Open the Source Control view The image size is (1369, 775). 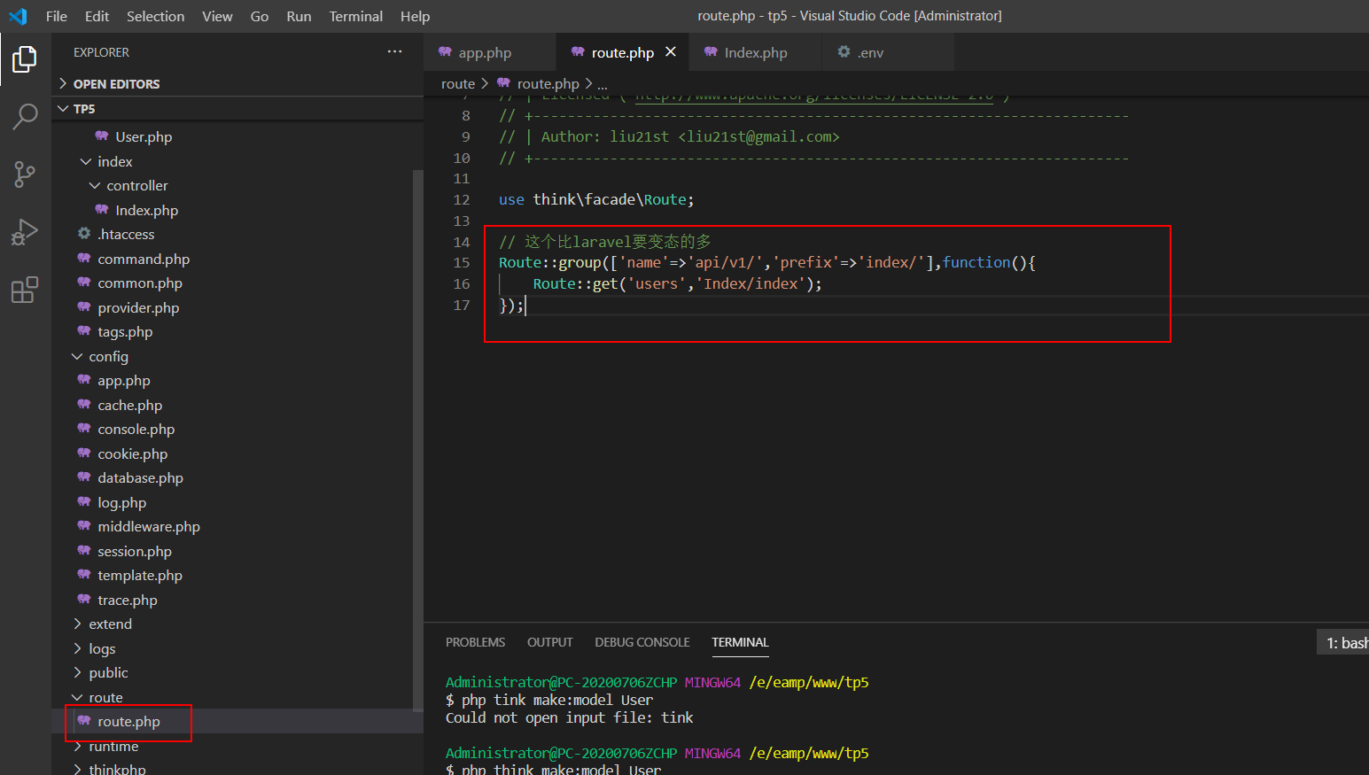click(25, 174)
